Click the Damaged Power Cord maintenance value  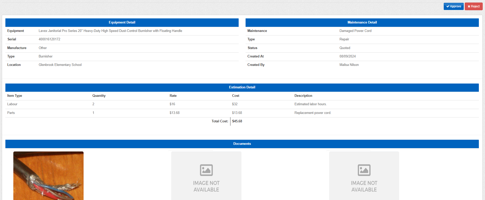[x=355, y=31]
